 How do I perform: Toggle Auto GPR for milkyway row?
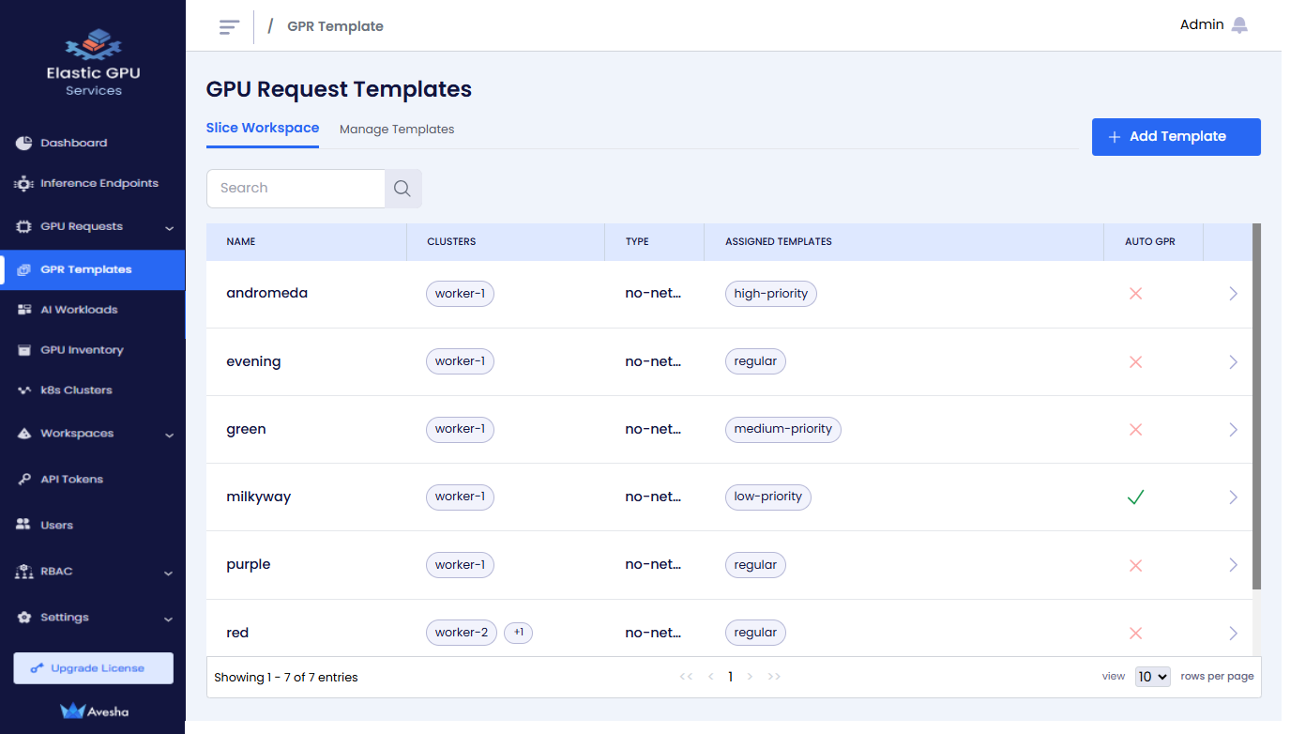pos(1135,497)
